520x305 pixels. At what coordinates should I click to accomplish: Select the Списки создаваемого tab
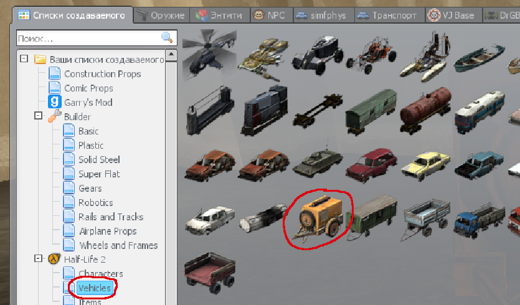pos(72,15)
